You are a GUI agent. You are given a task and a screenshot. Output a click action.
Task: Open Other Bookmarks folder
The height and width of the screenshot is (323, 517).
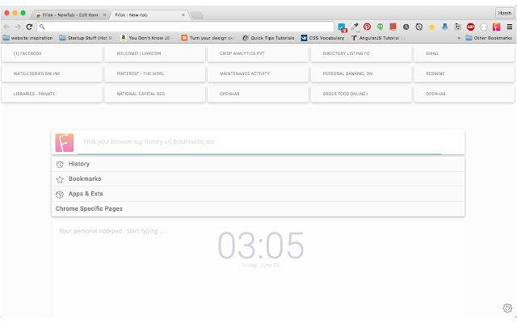point(489,38)
